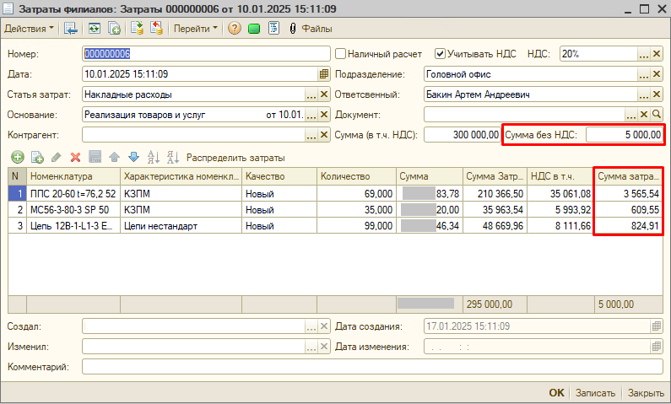Click the post document icon with green arrow
The image size is (671, 404).
coord(137,28)
